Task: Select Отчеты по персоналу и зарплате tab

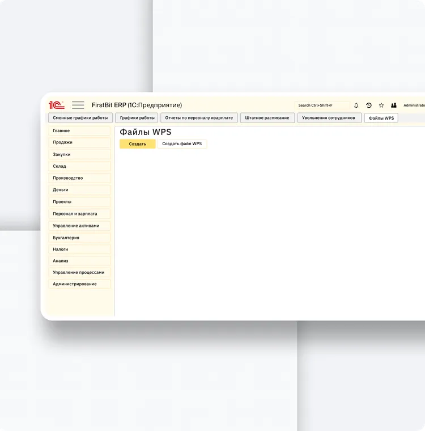Action: pos(199,118)
